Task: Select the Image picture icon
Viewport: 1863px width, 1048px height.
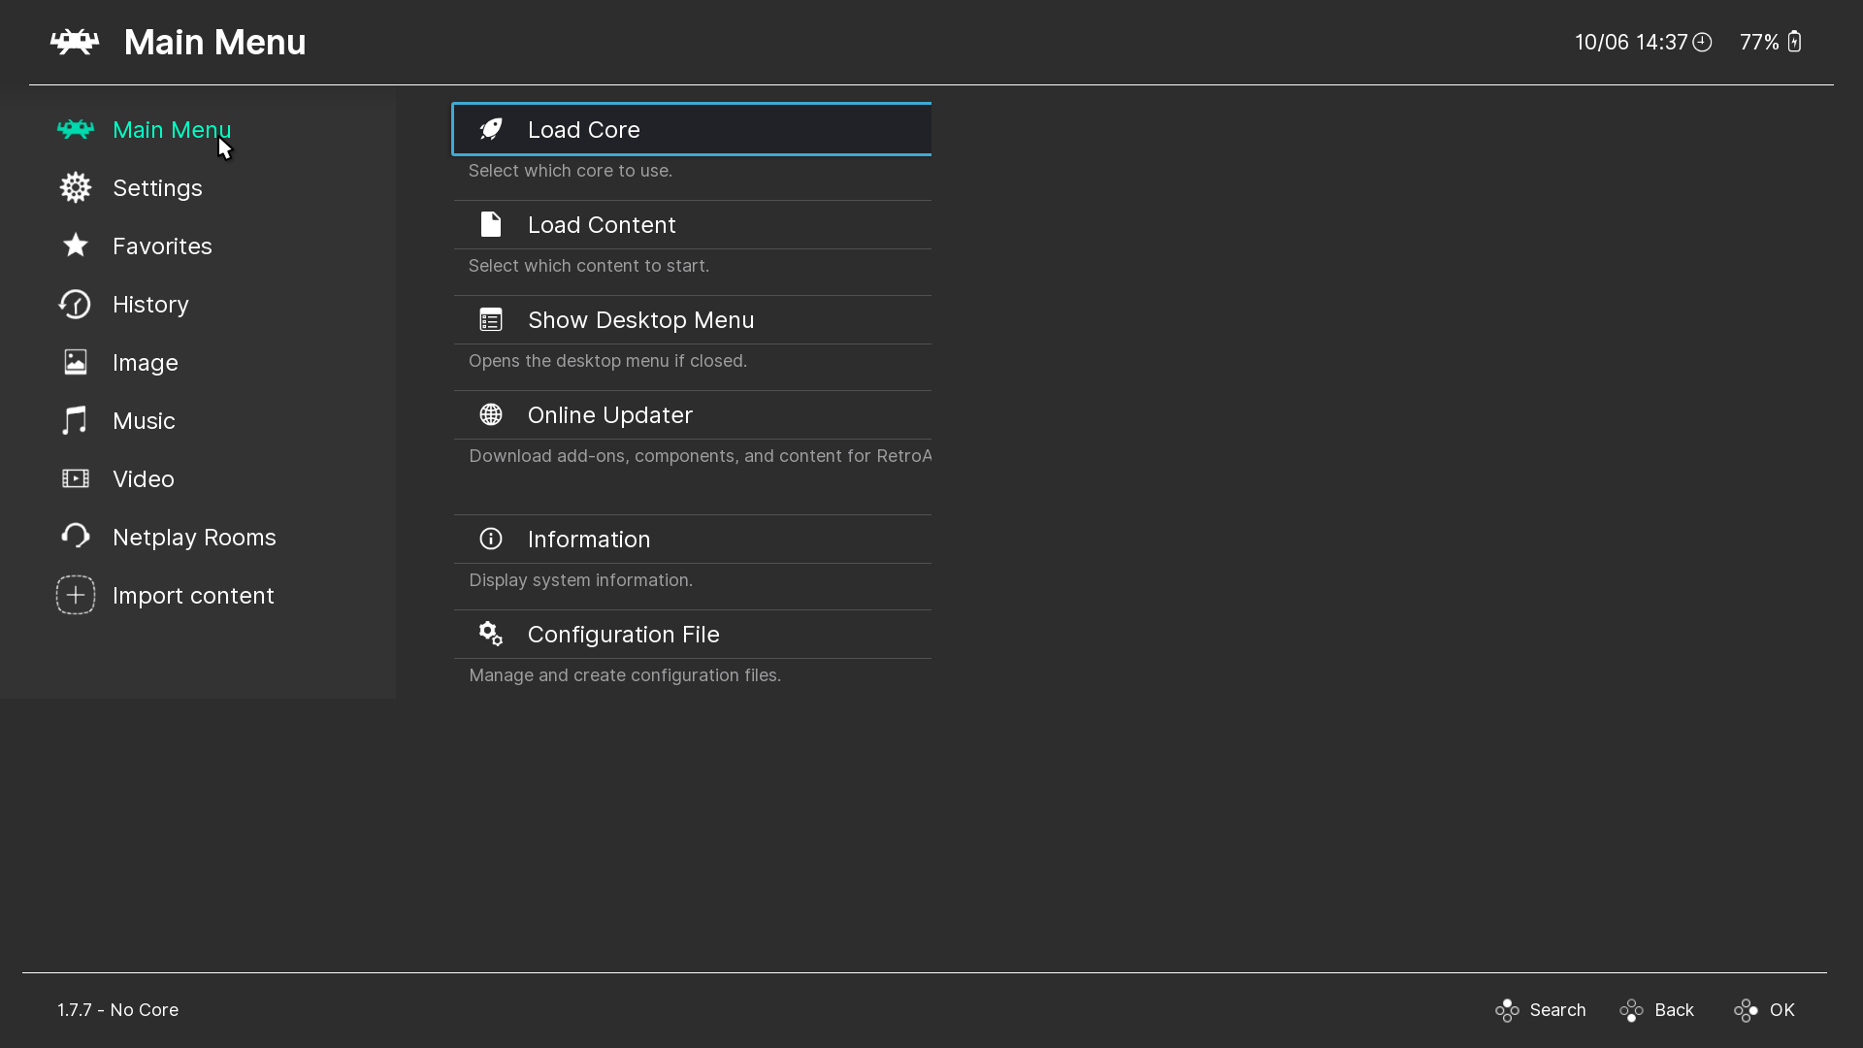Action: tap(75, 362)
